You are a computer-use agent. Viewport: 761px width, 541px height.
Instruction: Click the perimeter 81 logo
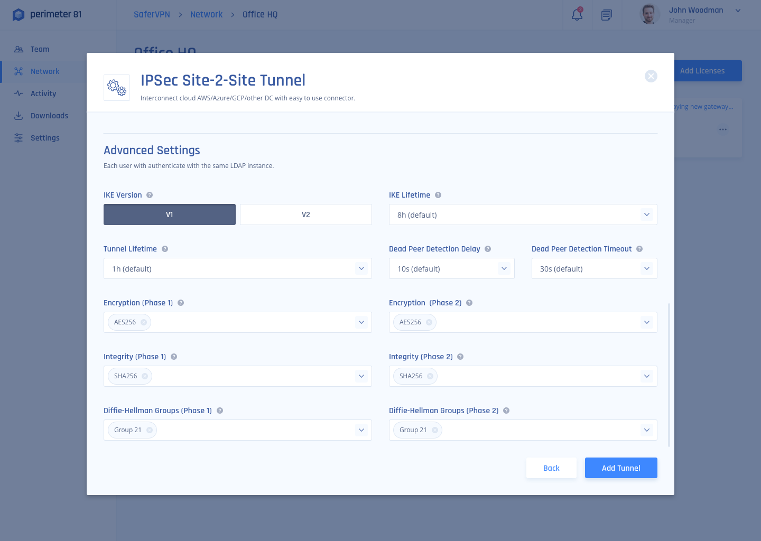47,14
